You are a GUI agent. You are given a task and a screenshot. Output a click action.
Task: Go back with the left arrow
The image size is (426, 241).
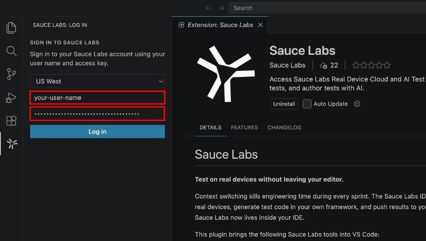coord(208,8)
